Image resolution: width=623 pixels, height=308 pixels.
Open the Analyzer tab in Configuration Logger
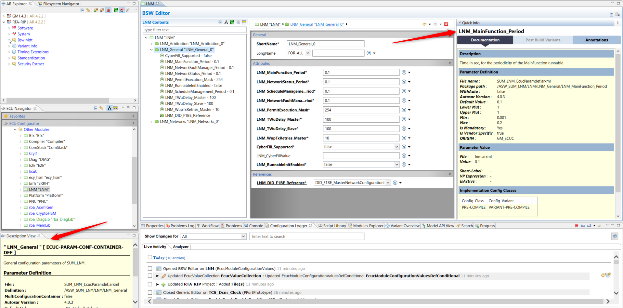pos(181,247)
